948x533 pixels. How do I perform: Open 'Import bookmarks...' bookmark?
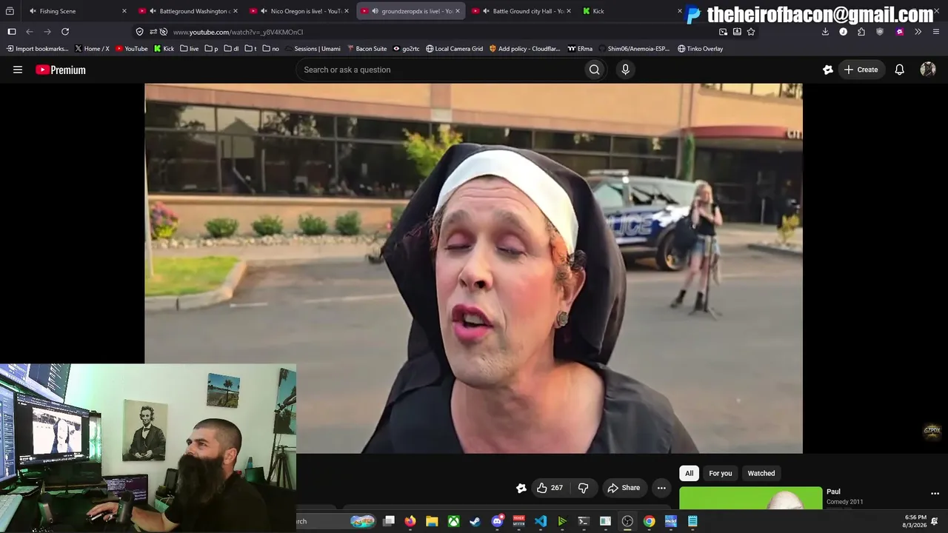click(x=37, y=49)
